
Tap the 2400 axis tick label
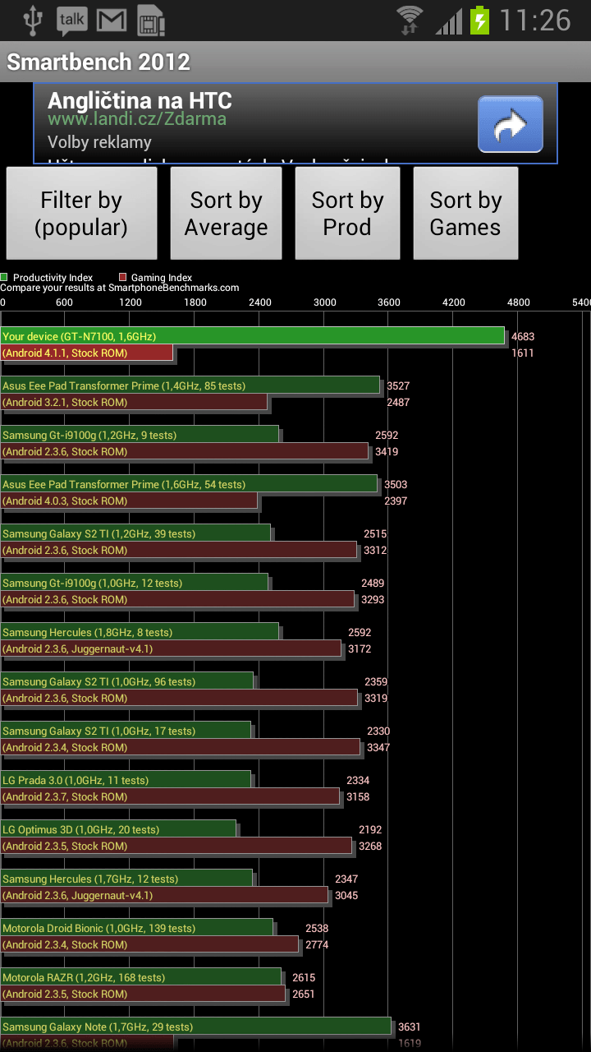coord(260,302)
